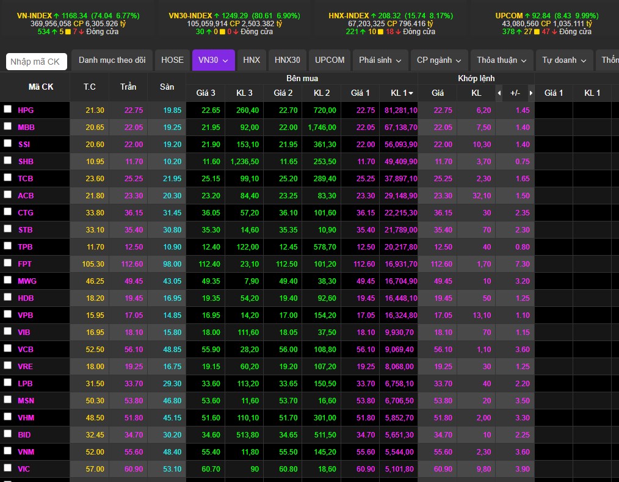Click the KL 2 column header
The height and width of the screenshot is (482, 619).
point(322,93)
